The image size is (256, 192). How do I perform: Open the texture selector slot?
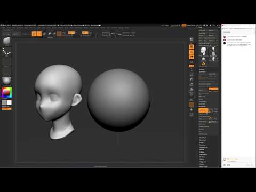click(6, 71)
